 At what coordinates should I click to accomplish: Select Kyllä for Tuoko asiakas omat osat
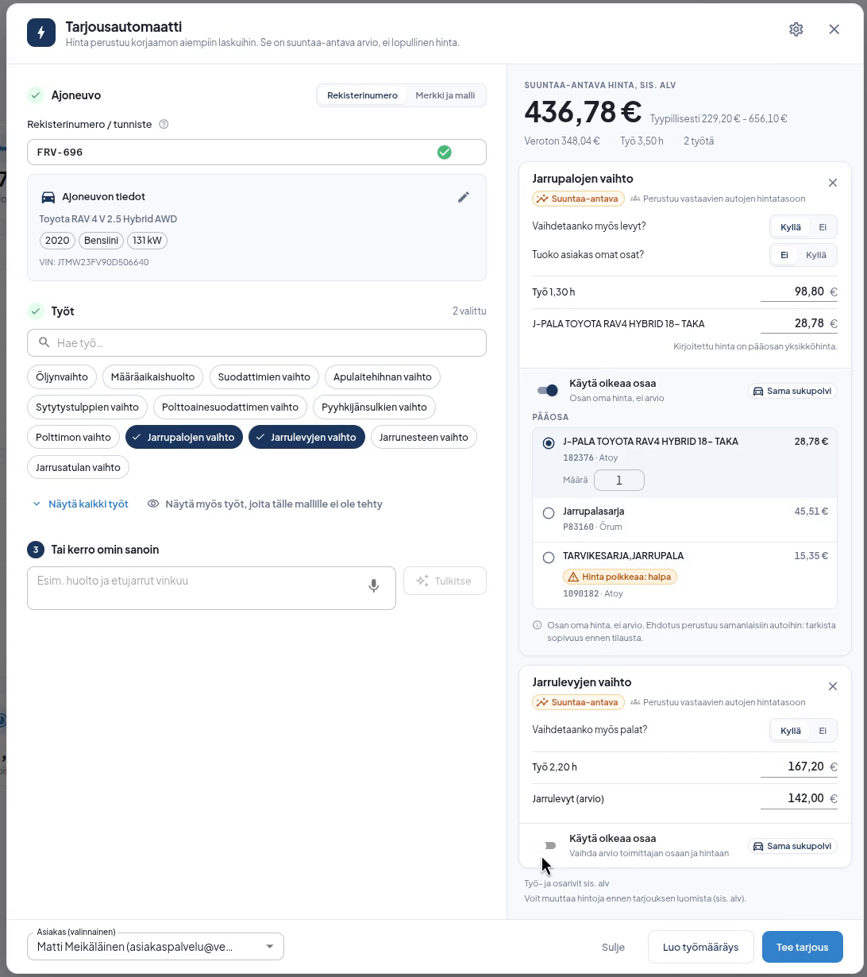pos(816,255)
